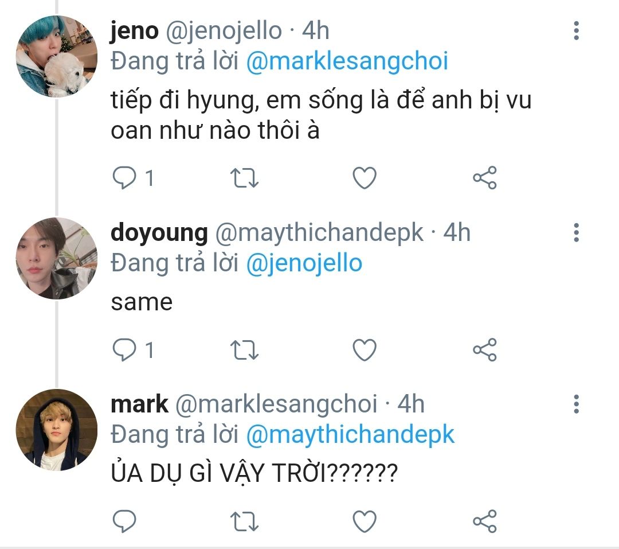Open more options on jeno's tweet
Viewport: 619px width, 549px height.
[577, 31]
